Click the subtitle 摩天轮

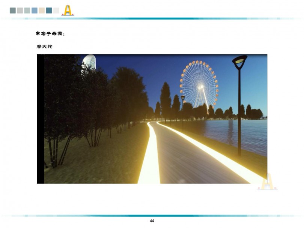click(44, 46)
